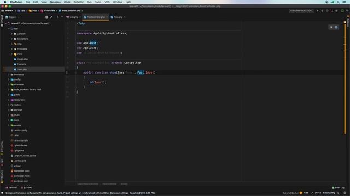
Task: Click the Material theme status indicator dot
Action: click(x=301, y=193)
